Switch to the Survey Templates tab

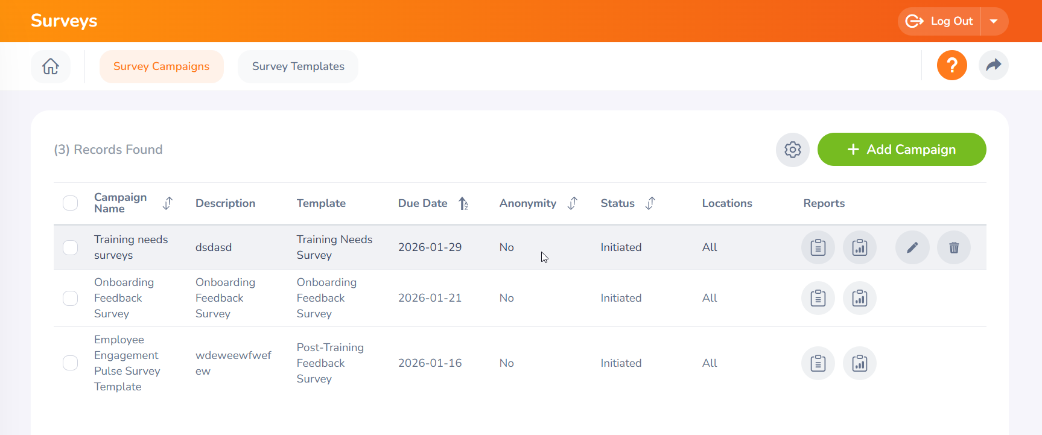[298, 66]
